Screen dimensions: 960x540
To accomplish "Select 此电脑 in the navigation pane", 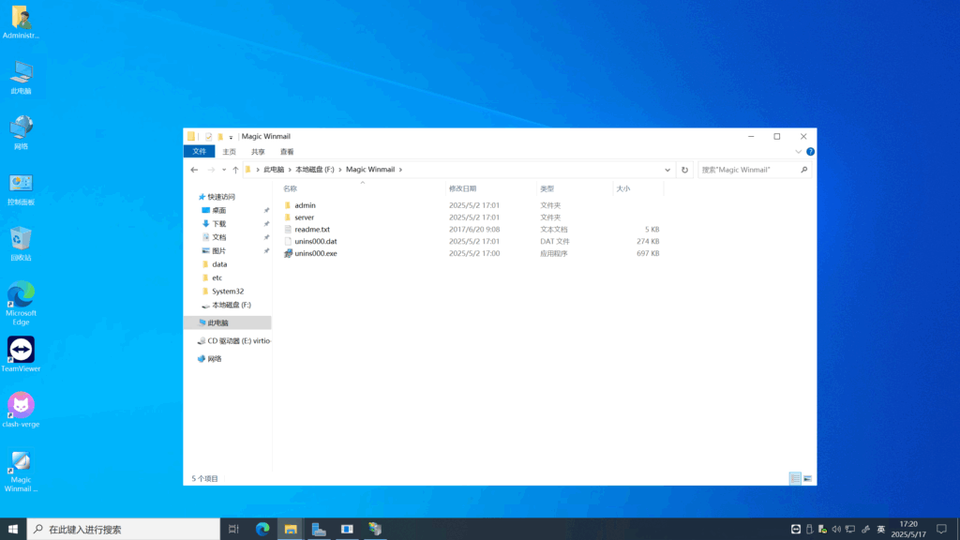I will click(x=227, y=322).
